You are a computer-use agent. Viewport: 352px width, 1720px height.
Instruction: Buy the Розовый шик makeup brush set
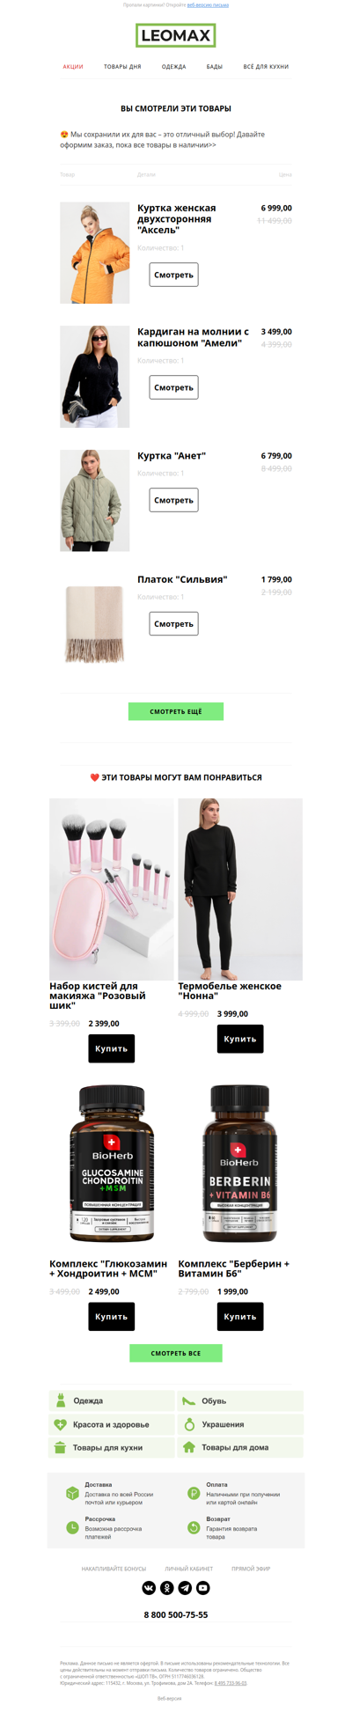coord(112,1048)
